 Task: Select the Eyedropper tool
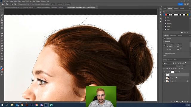(2, 25)
